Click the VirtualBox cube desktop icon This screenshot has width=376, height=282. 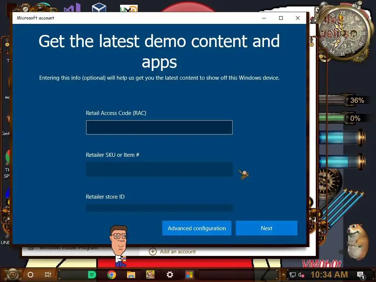(99, 7)
